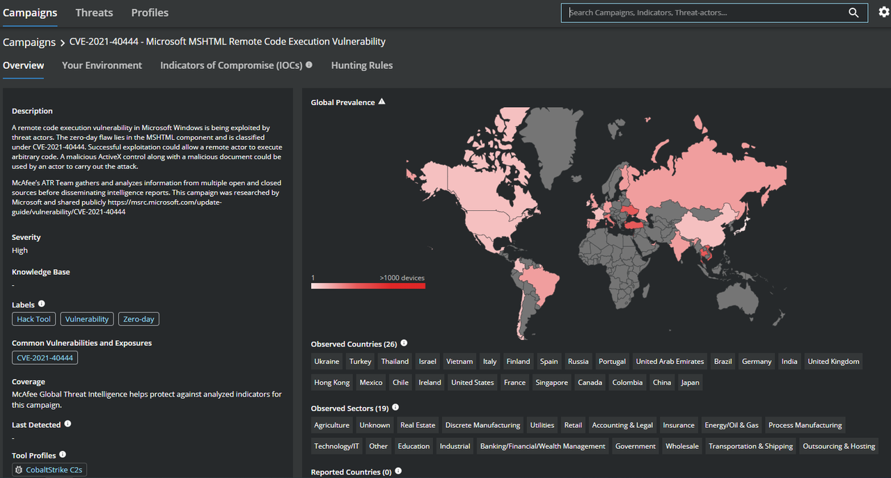Image resolution: width=891 pixels, height=478 pixels.
Task: Select the United Arab Emirates tag
Action: click(x=670, y=362)
